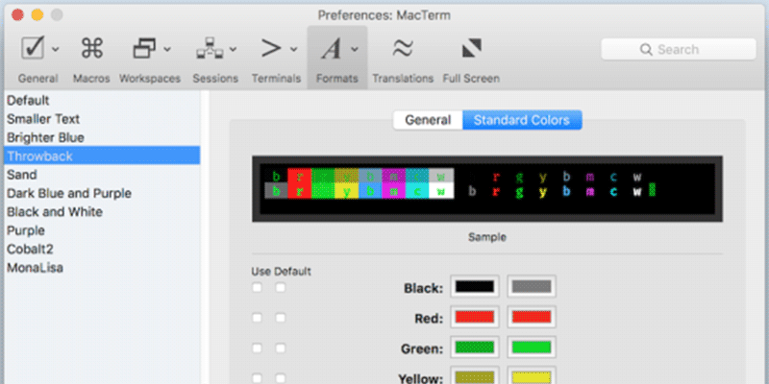Toggle second Use Default checkbox for Red

pyautogui.click(x=280, y=318)
